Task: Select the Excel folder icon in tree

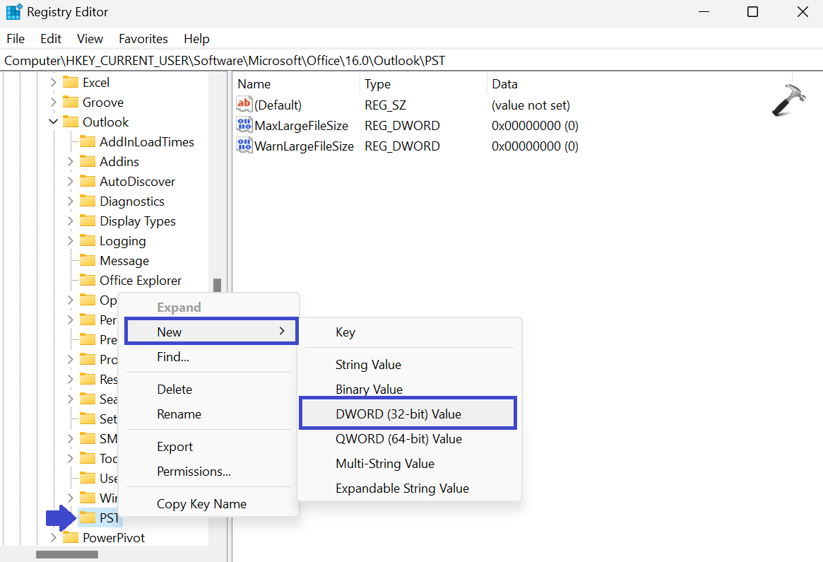Action: point(71,83)
